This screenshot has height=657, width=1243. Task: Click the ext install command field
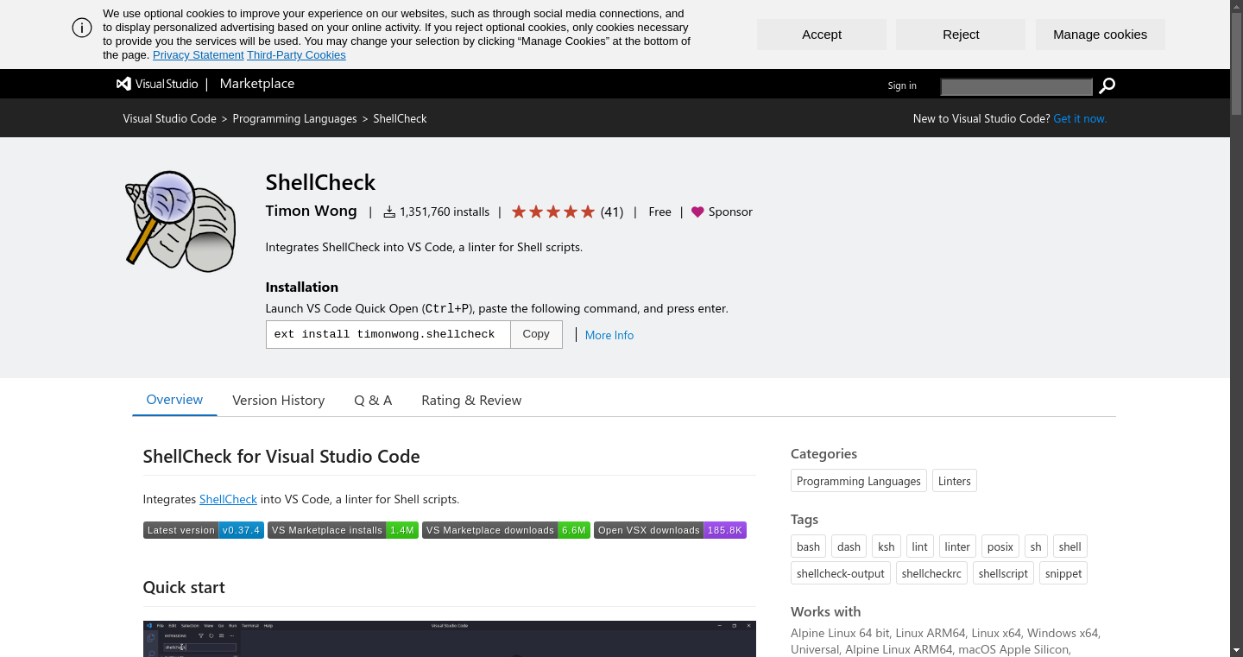(x=388, y=334)
